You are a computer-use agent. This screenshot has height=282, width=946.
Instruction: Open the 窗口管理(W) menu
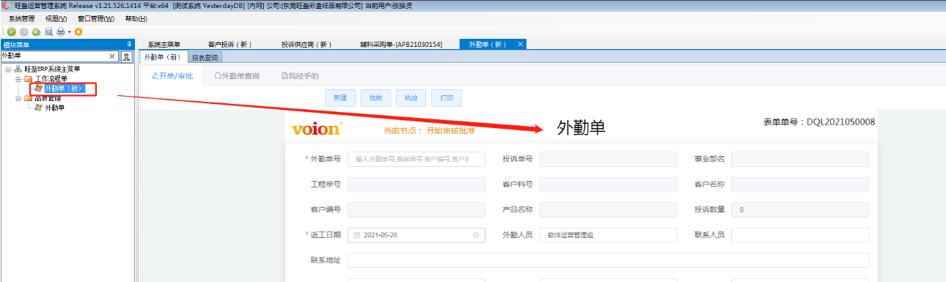[x=96, y=18]
